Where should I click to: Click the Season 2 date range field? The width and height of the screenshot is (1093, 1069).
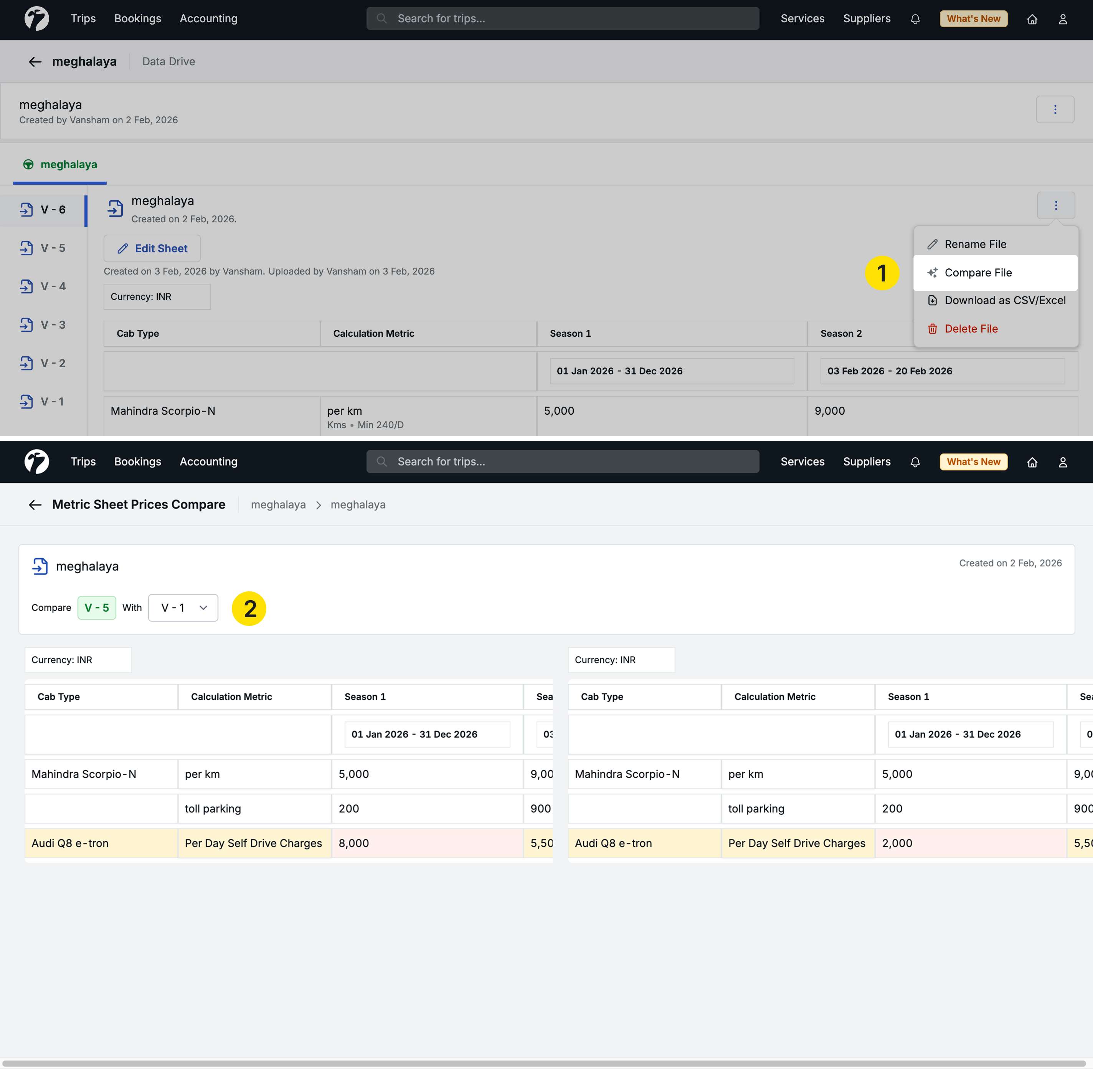pos(942,371)
